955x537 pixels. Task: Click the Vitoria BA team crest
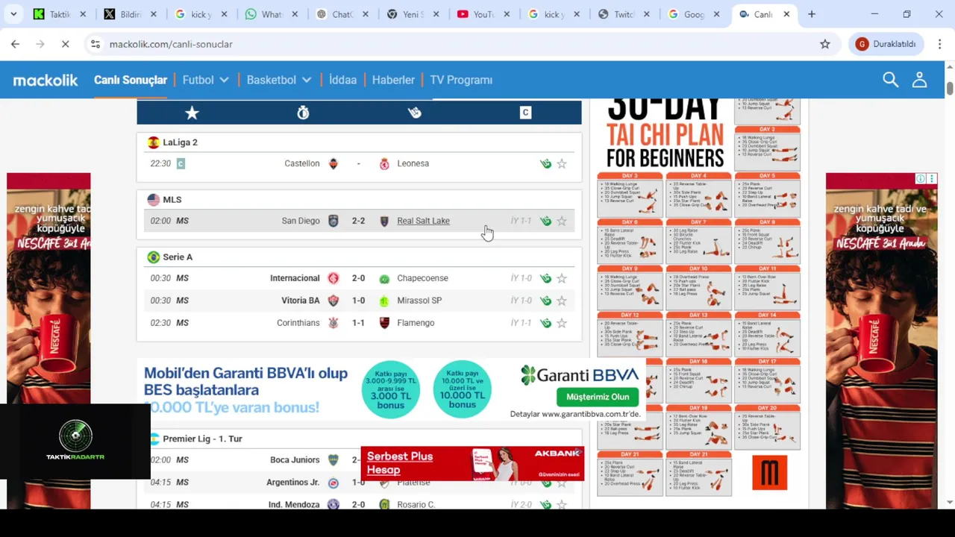point(334,301)
